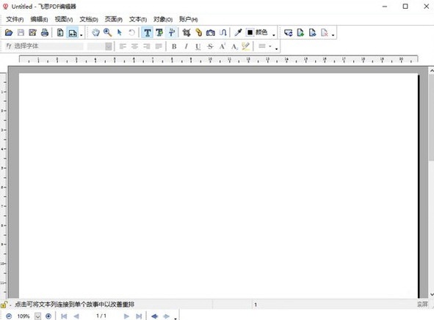
Task: Open the 视图(V) menu
Action: click(x=64, y=19)
